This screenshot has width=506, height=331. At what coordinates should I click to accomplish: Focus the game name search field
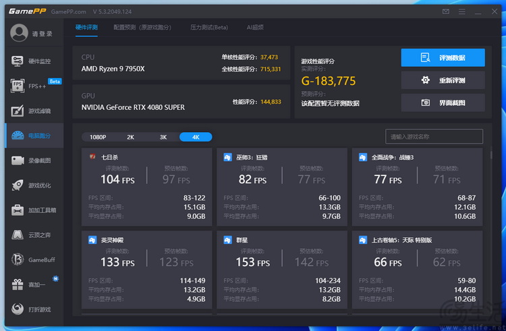click(x=434, y=137)
